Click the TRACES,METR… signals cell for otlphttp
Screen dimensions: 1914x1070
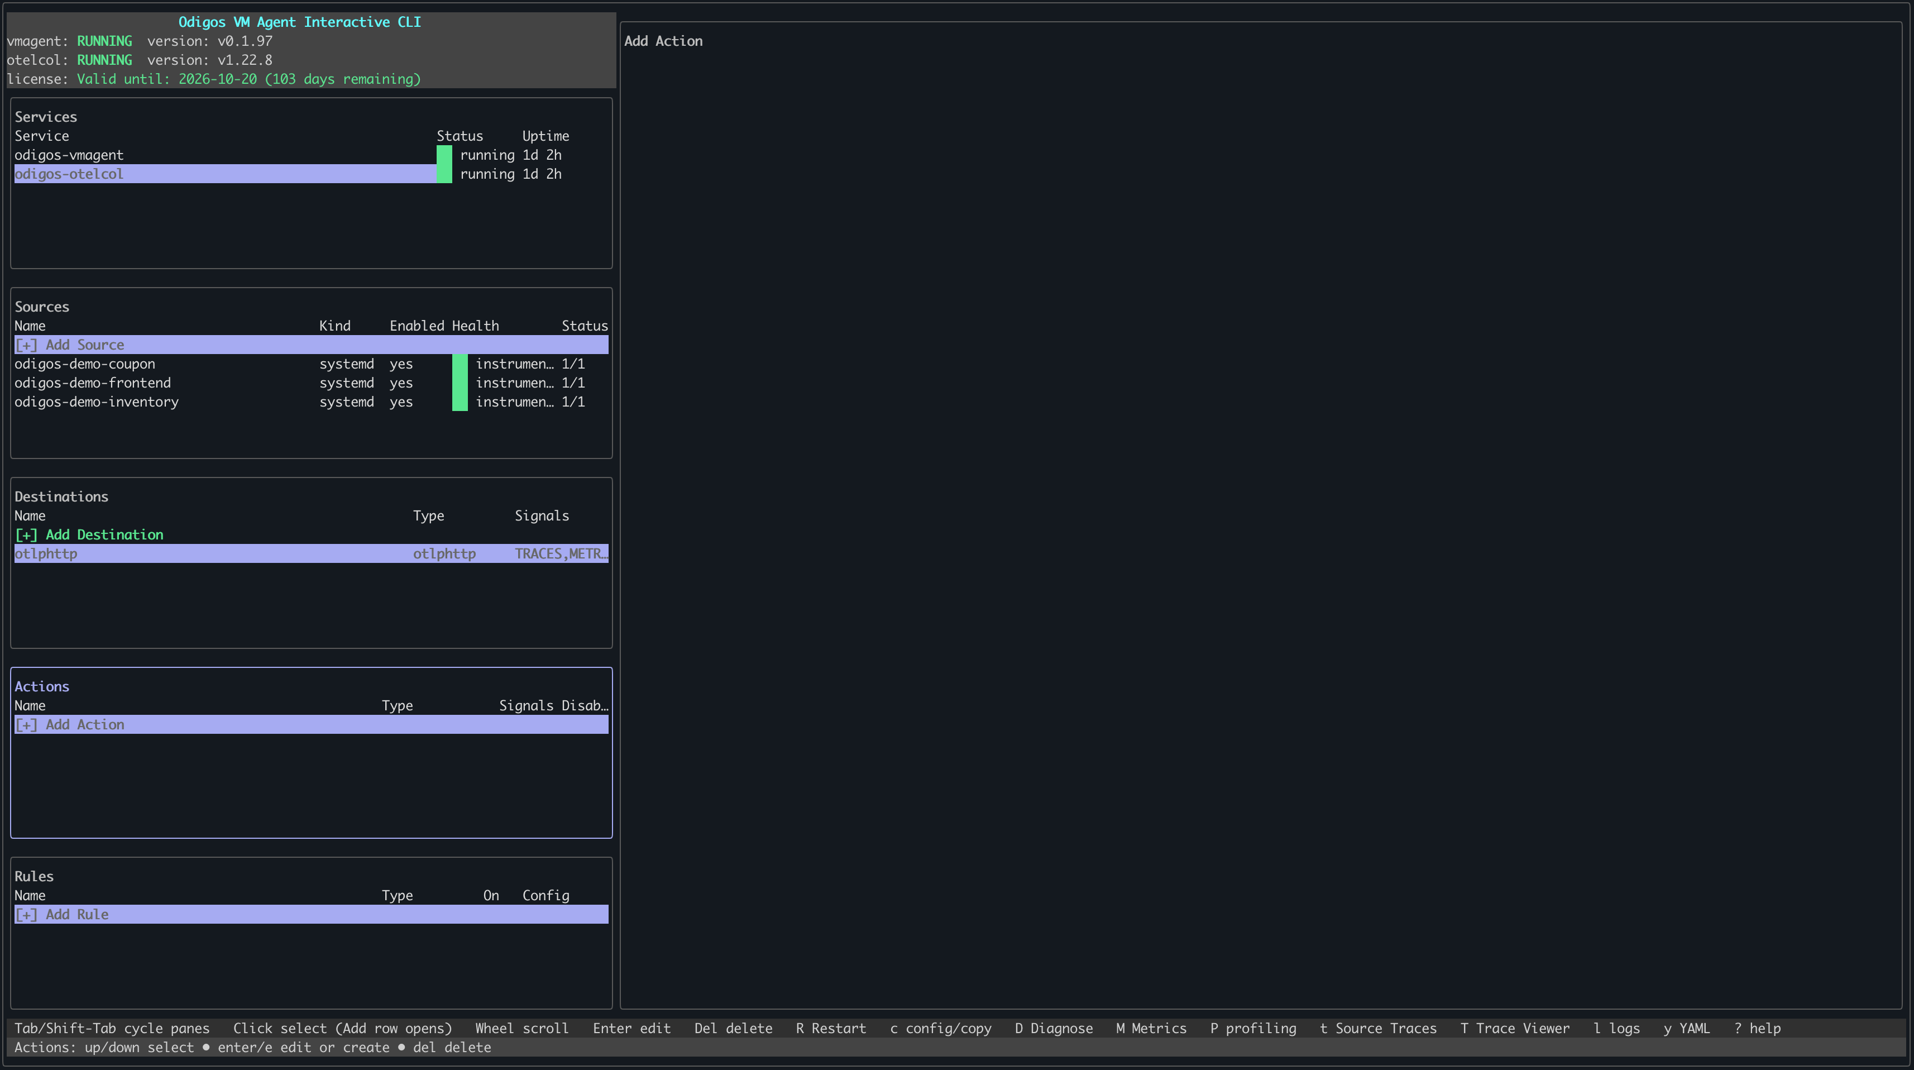(562, 553)
